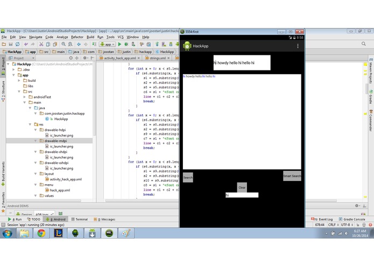Screen dimensions: 374x266
Task: Expand the build folder node
Action: [x=19, y=81]
